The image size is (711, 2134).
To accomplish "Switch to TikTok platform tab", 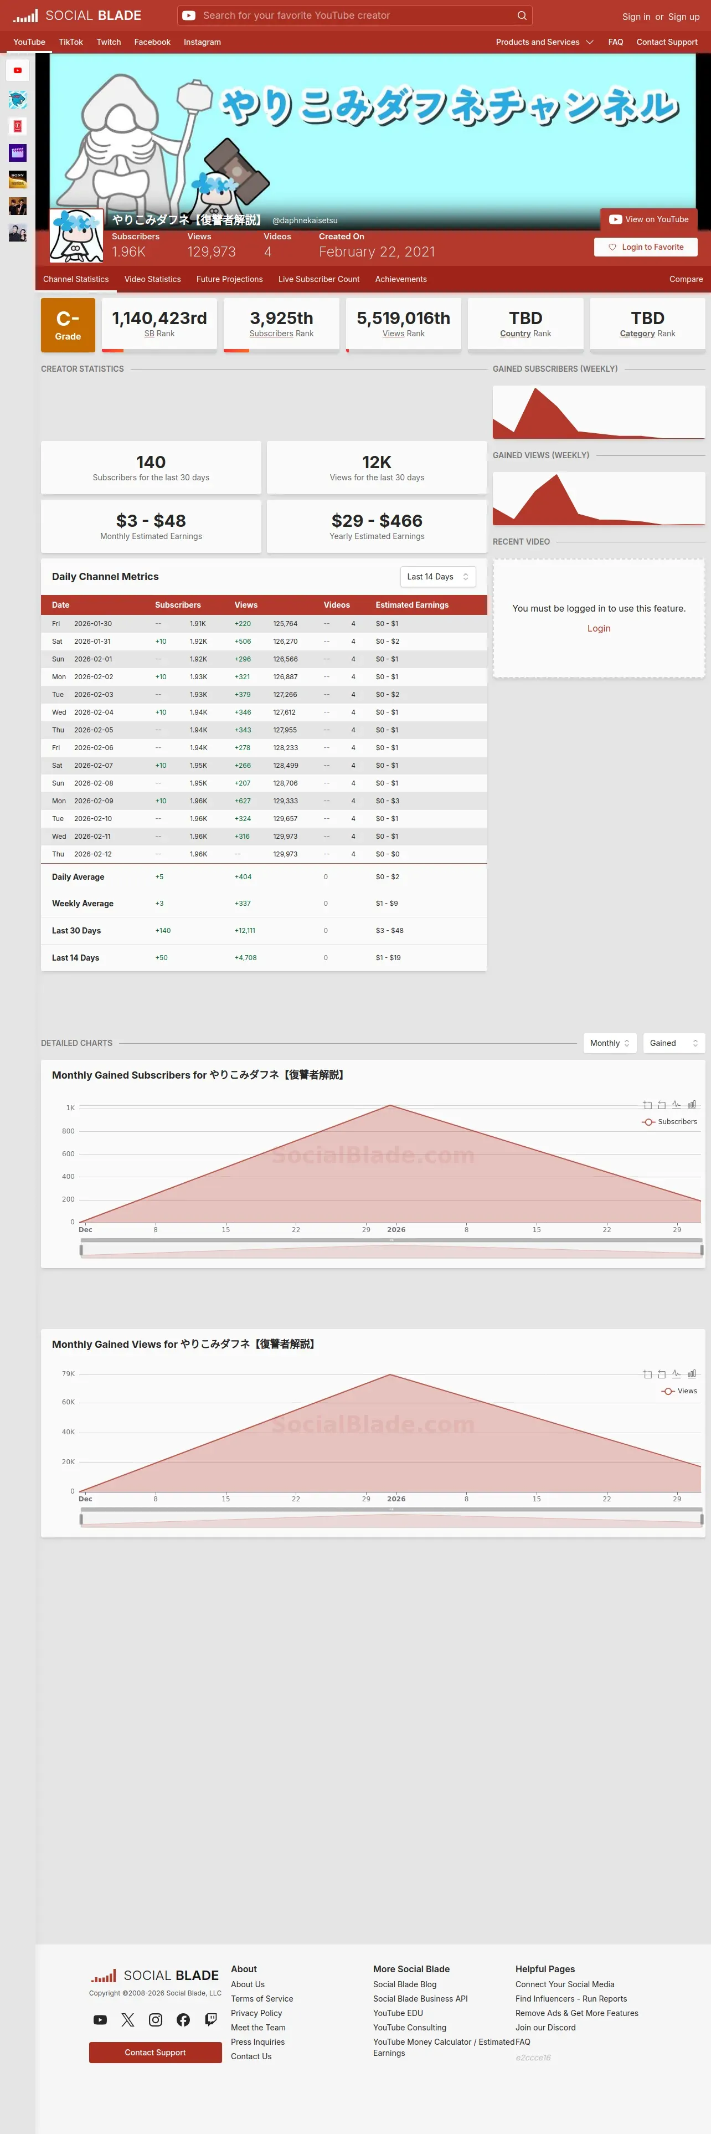I will click(x=70, y=42).
